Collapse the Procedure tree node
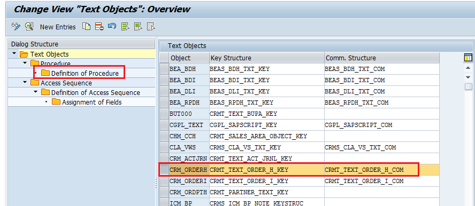 point(25,63)
